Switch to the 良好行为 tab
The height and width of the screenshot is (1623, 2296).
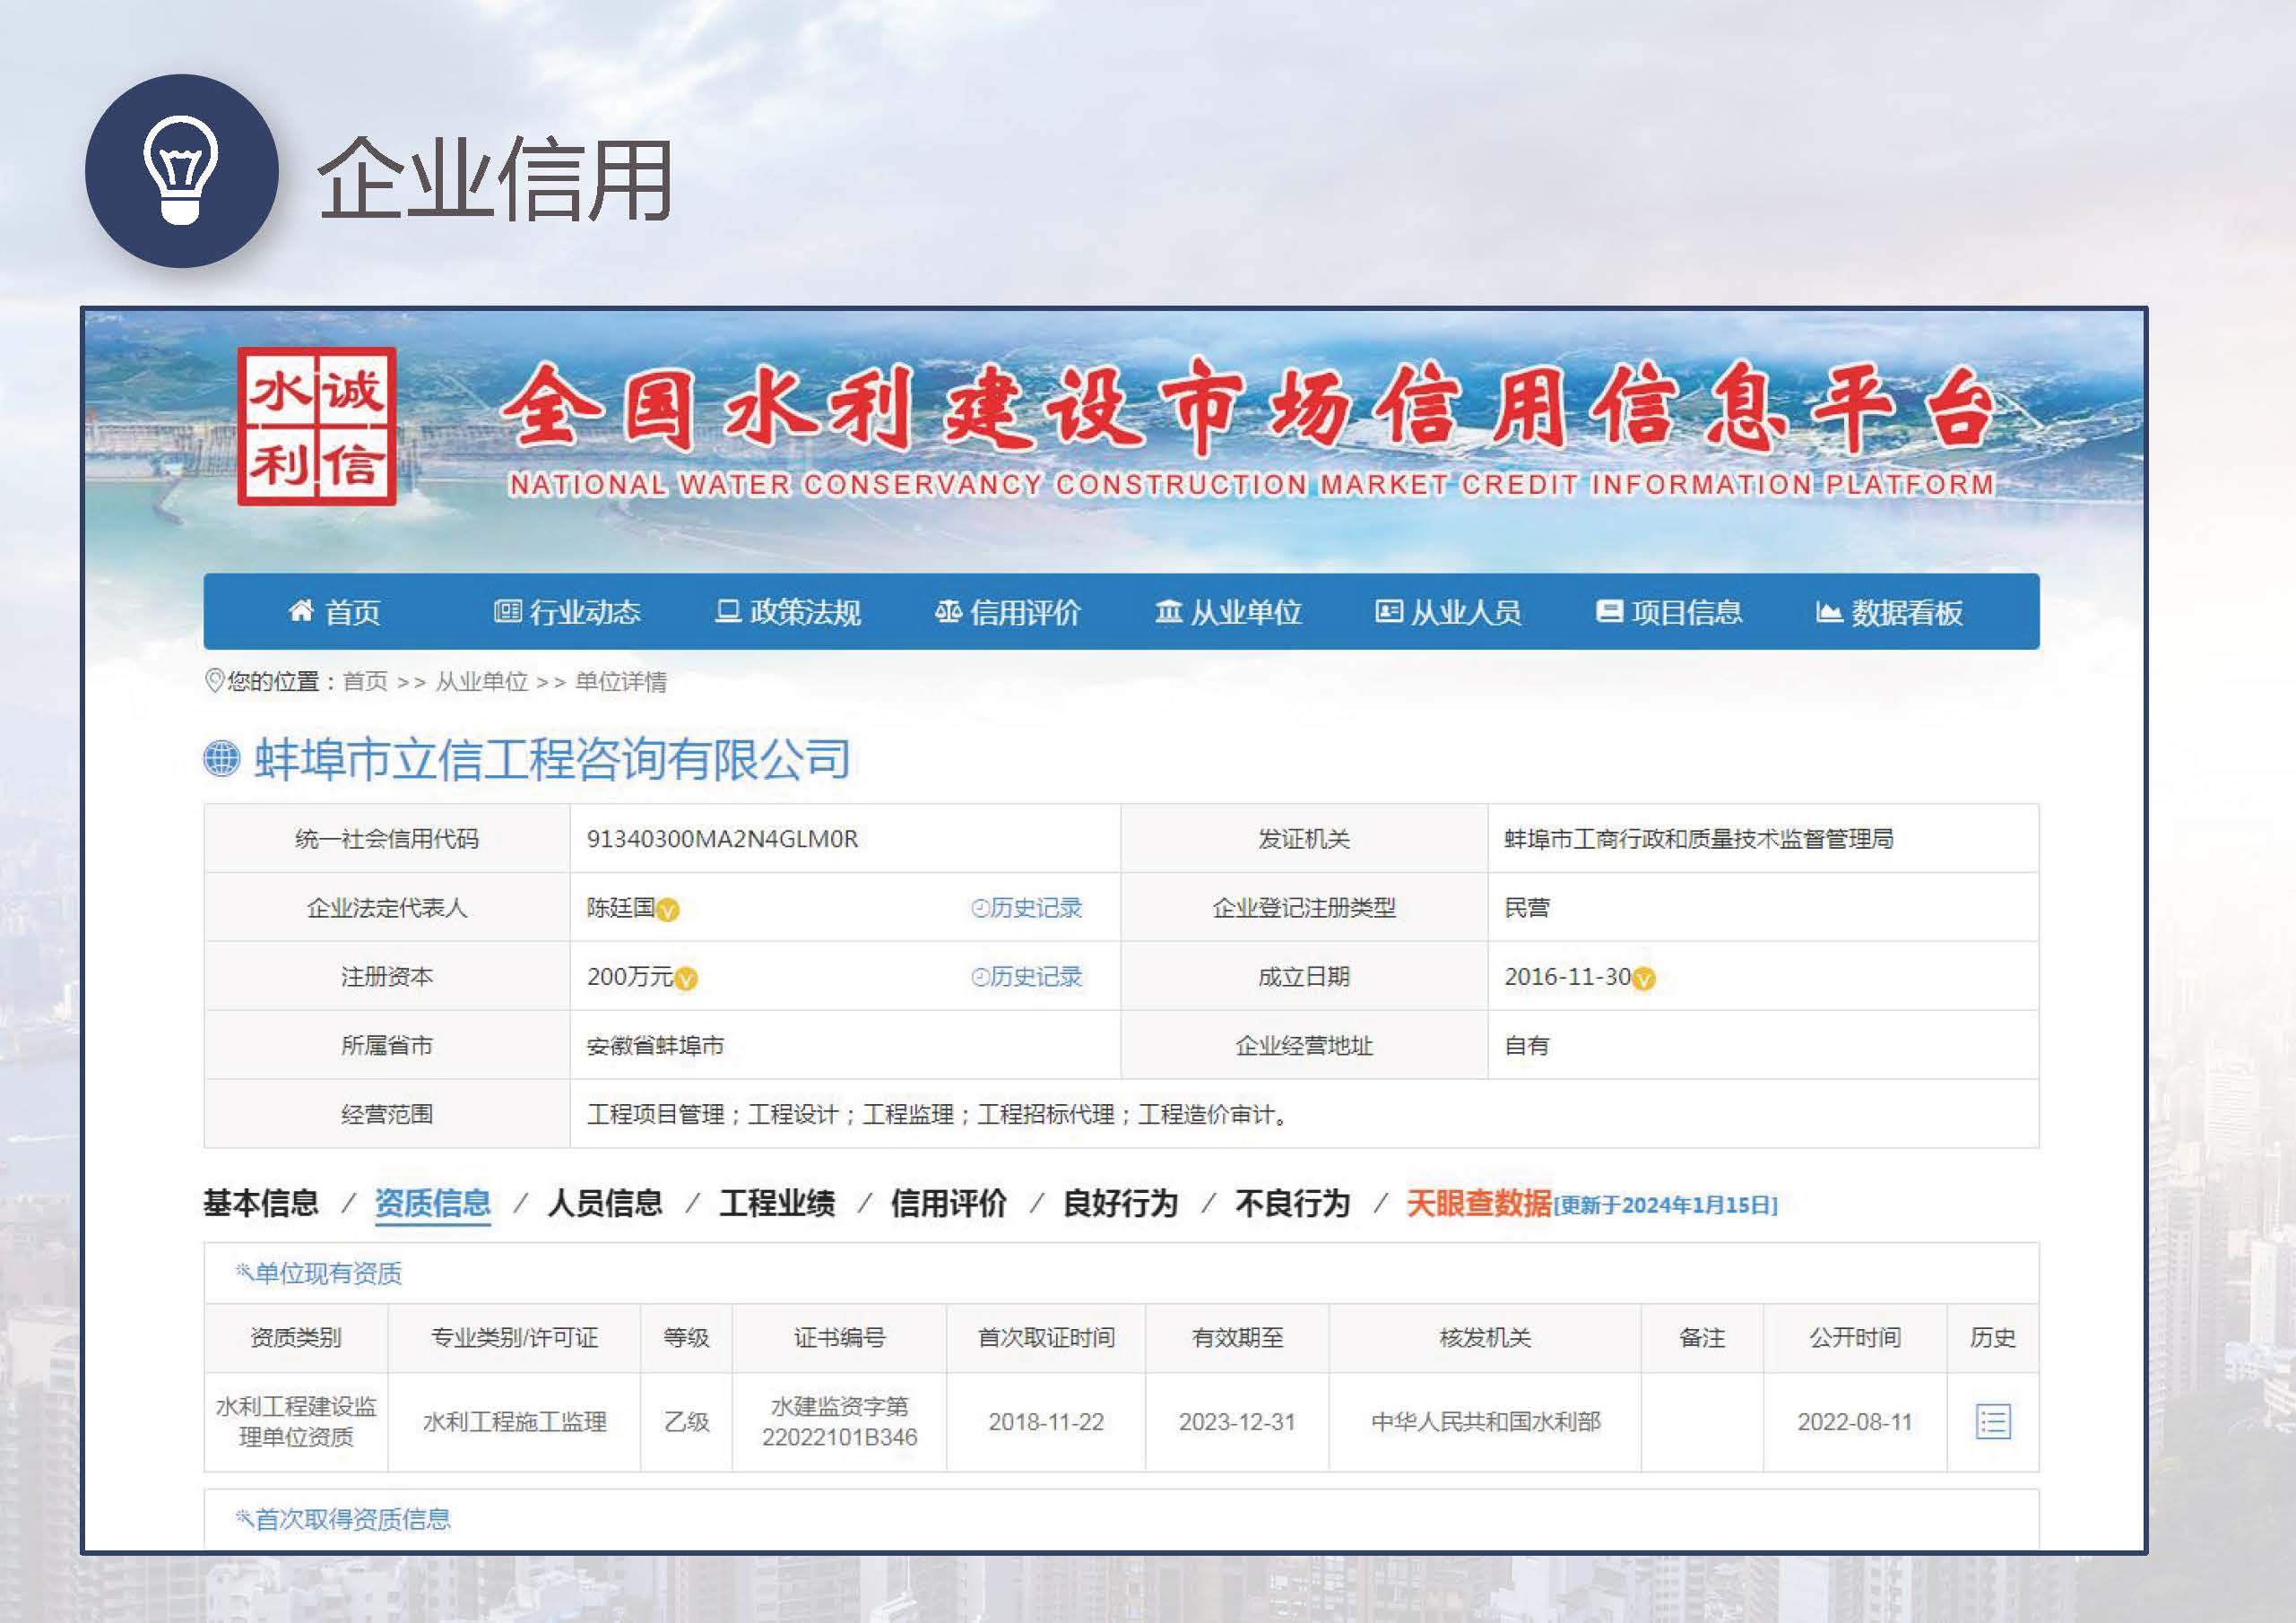(1121, 1203)
